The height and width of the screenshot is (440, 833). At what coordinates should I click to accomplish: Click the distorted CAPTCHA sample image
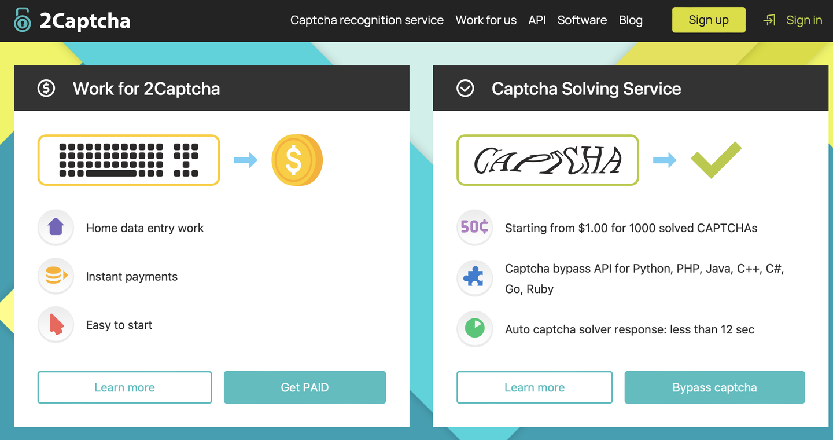pyautogui.click(x=547, y=160)
